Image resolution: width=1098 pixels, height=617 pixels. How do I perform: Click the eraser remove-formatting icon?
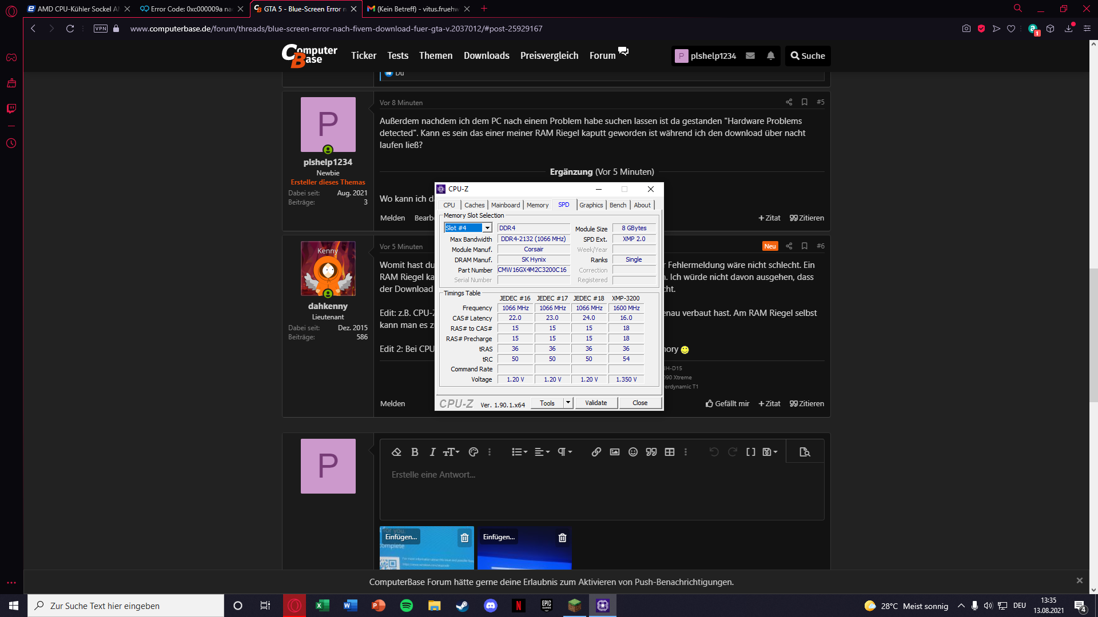pos(396,452)
